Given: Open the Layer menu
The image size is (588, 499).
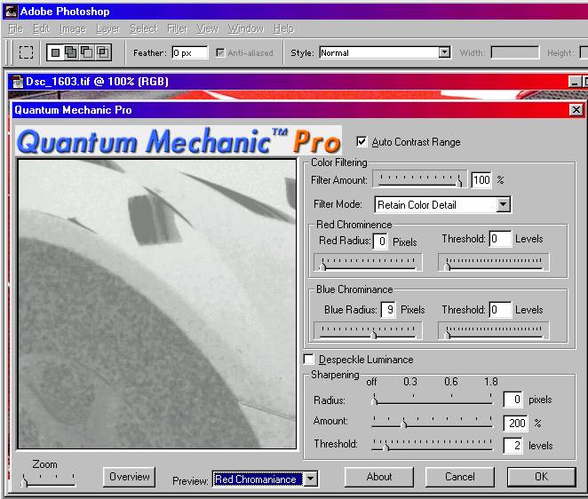Looking at the screenshot, I should [x=108, y=29].
